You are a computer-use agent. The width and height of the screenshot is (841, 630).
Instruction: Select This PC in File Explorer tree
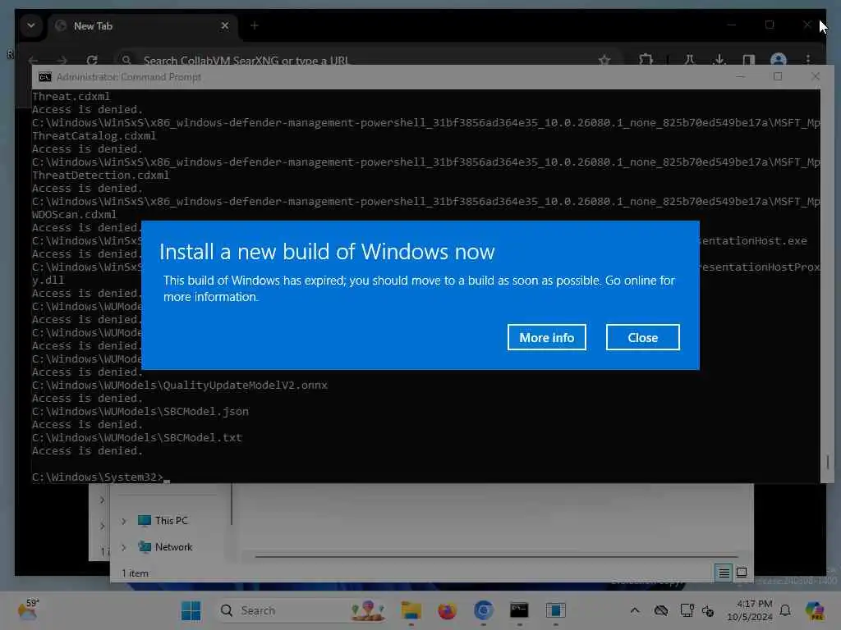point(171,520)
